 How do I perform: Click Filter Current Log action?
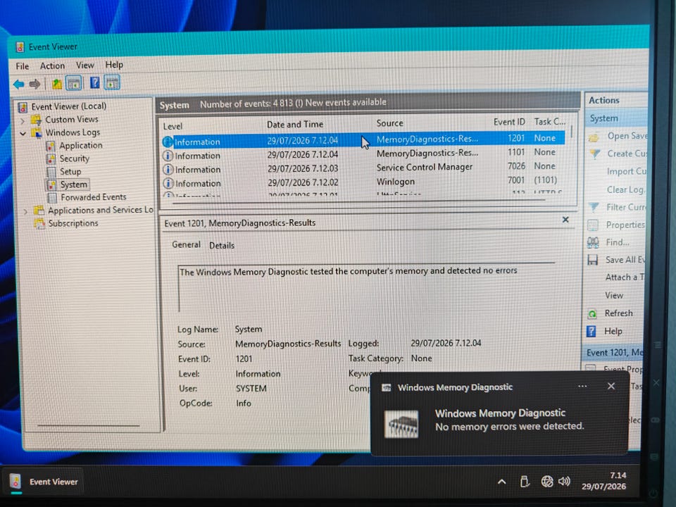coord(618,207)
